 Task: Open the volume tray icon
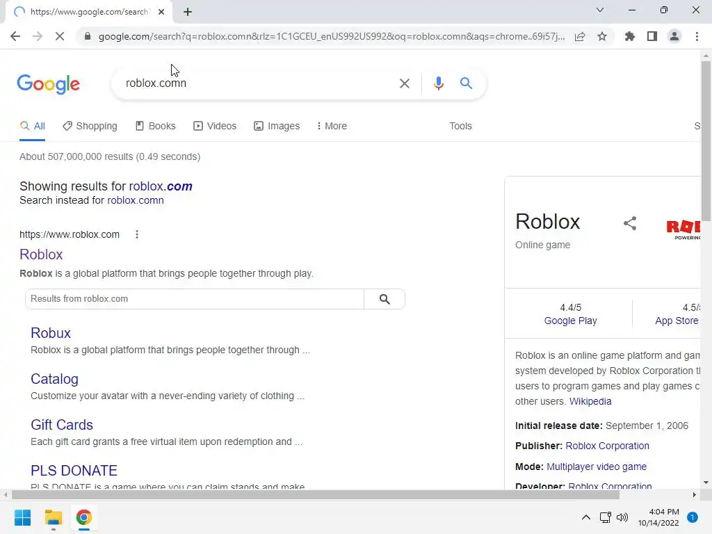tap(622, 517)
